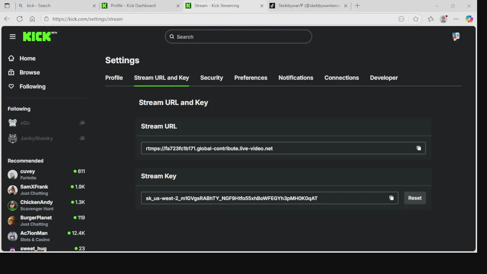Open the browser profile icon
Image resolution: width=487 pixels, height=274 pixels.
pyautogui.click(x=443, y=19)
